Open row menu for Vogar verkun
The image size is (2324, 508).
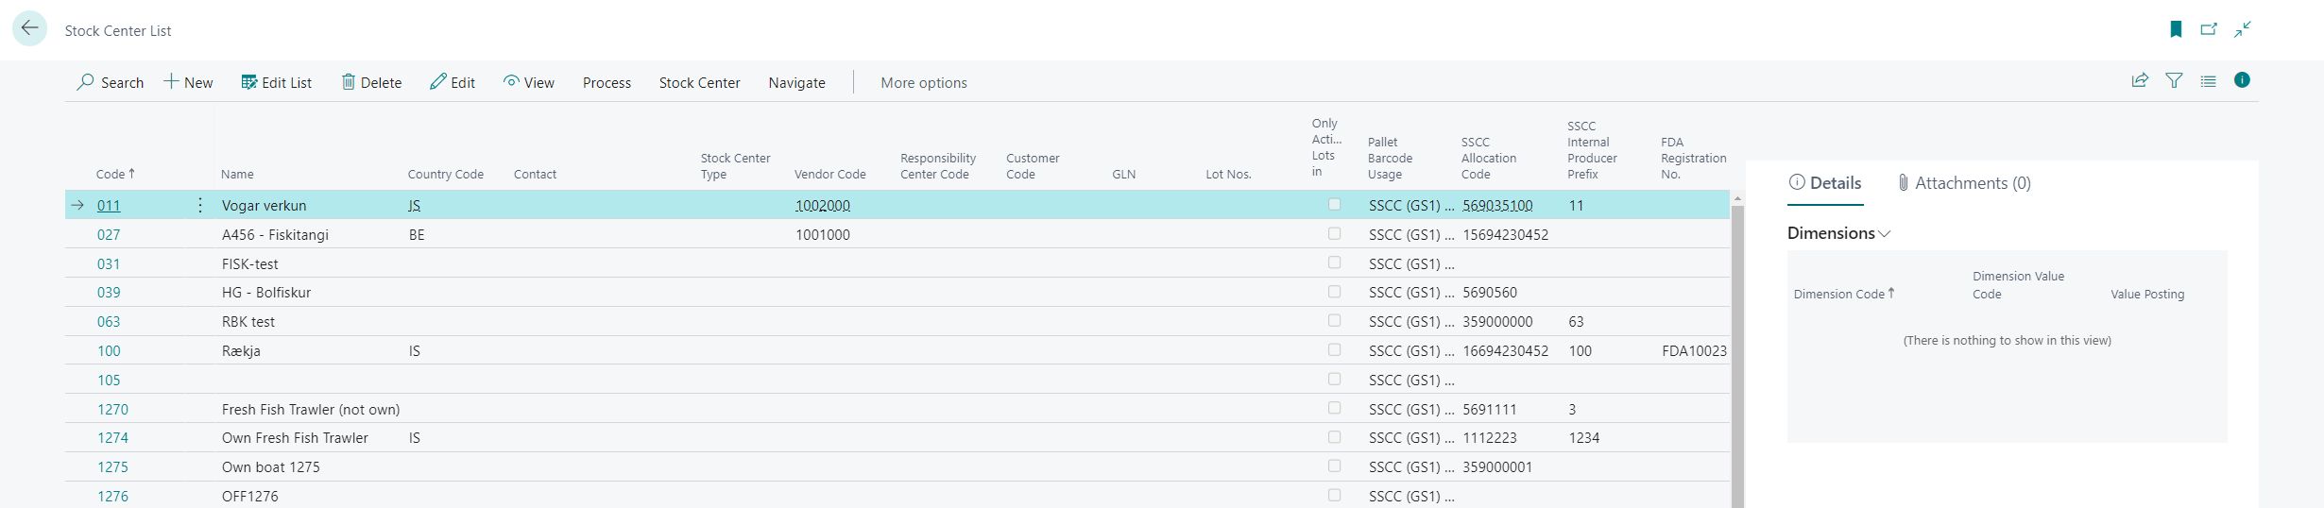point(200,205)
